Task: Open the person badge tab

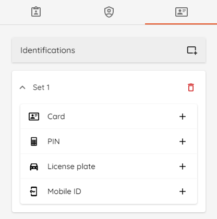Action: [x=36, y=12]
